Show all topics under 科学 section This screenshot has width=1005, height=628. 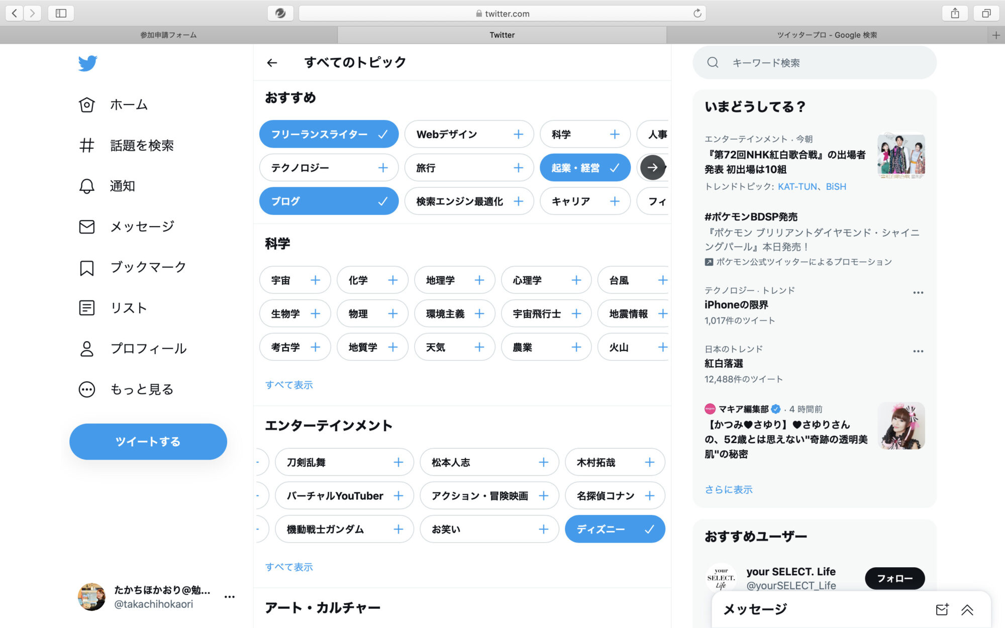click(289, 385)
